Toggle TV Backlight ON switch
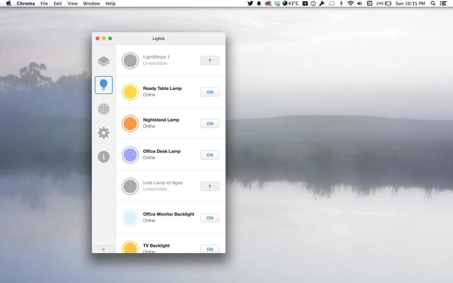Screen dimensions: 453x283 coord(210,249)
